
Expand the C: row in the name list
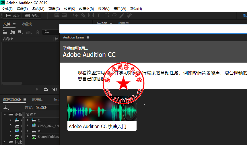[x=28, y=120]
